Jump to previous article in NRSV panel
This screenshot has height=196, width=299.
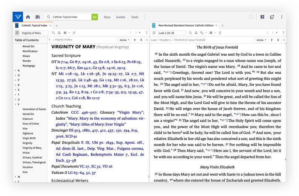[272, 40]
